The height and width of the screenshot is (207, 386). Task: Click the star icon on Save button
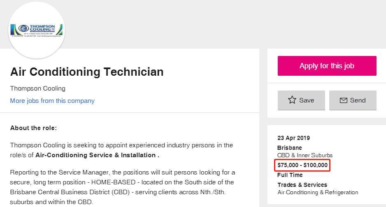(x=292, y=100)
